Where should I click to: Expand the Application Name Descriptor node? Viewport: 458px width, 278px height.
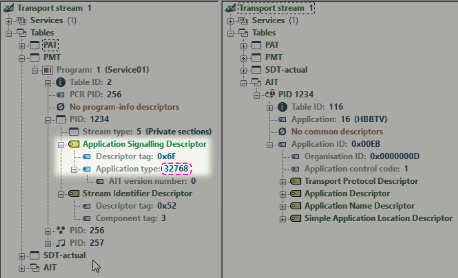click(284, 206)
